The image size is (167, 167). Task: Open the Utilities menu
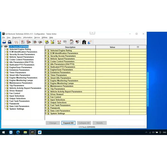click(x=45, y=37)
